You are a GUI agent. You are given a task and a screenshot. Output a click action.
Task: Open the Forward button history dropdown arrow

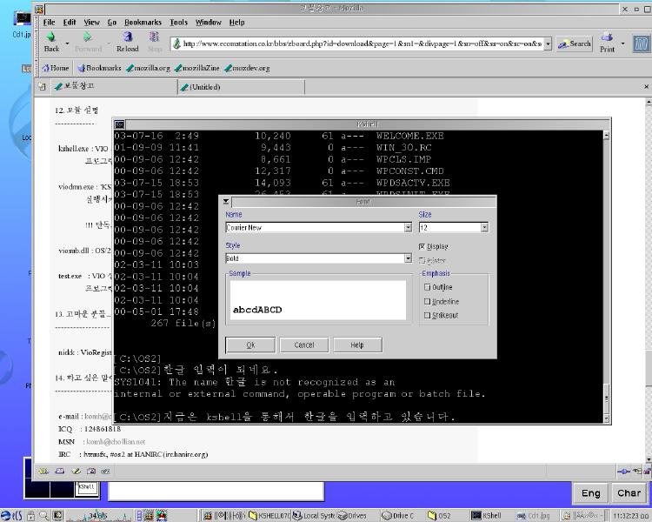point(109,43)
